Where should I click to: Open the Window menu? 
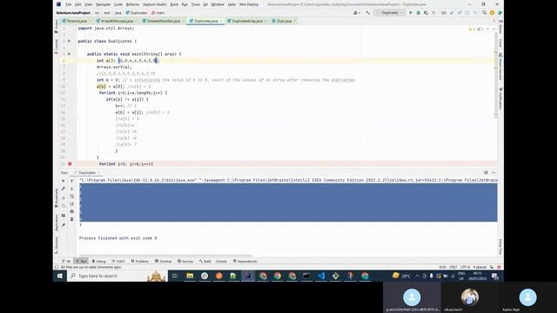(x=218, y=4)
